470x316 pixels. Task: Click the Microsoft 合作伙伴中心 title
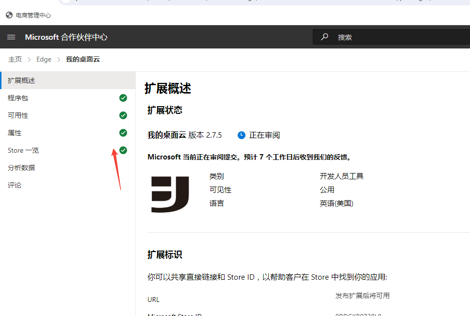click(x=66, y=37)
